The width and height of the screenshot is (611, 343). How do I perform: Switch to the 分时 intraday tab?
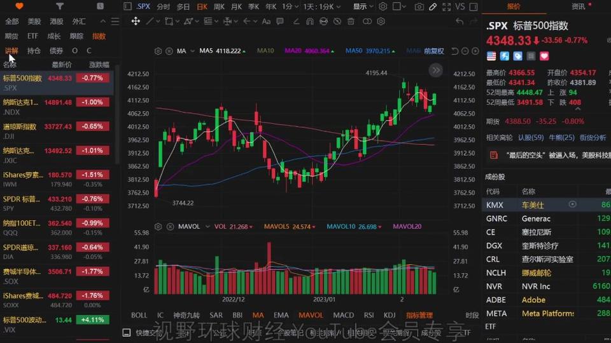[x=164, y=6]
